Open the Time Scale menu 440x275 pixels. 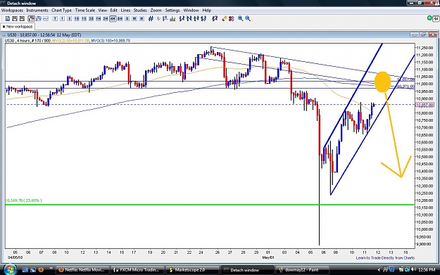(85, 11)
